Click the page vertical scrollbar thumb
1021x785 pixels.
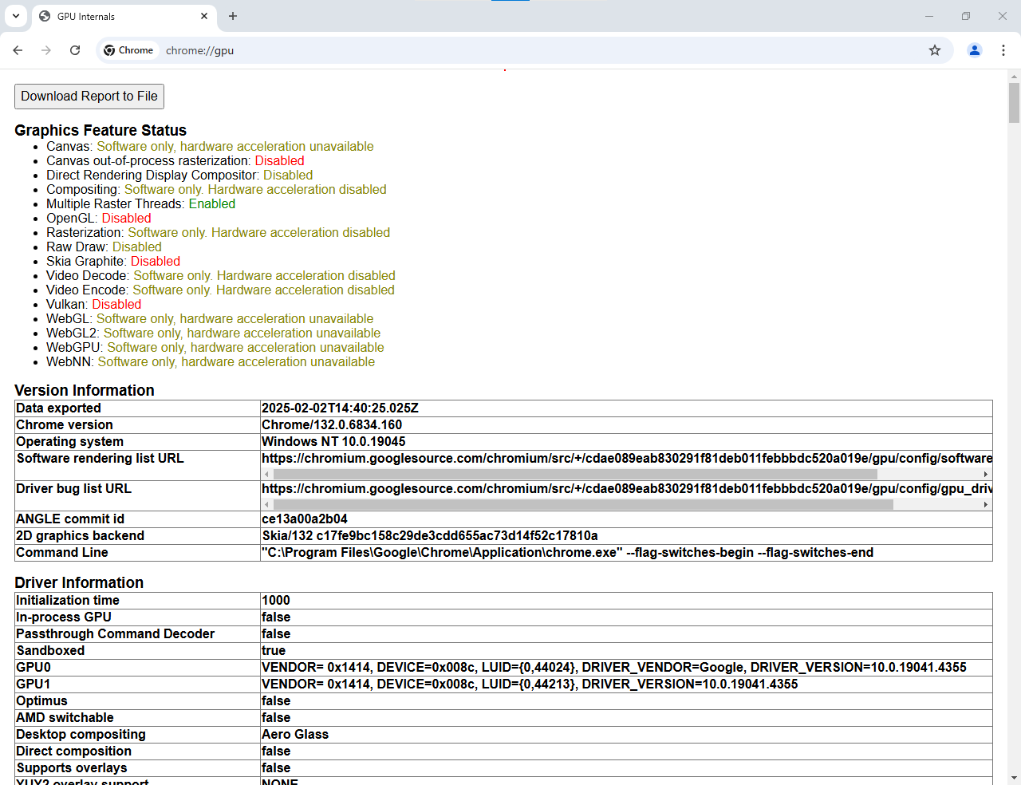pos(1014,103)
